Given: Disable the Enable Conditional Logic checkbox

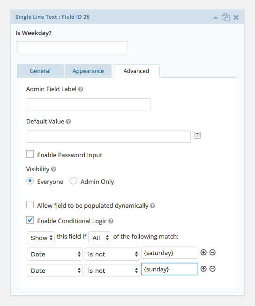Looking at the screenshot, I should click(x=30, y=220).
